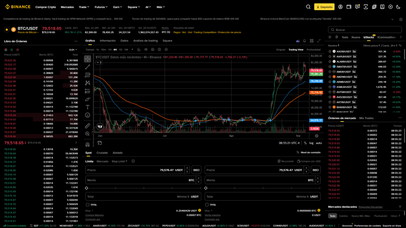Enable TP/SL on buy order form
406x228 pixels.
(88, 205)
